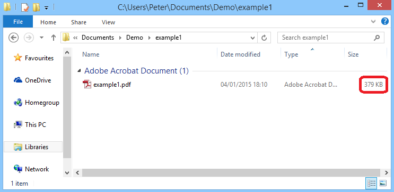
Task: Select the Adobe Acrobat Document (1) group header
Action: (x=136, y=71)
